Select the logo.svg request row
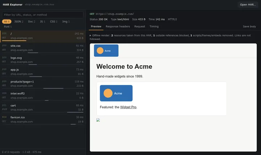 pyautogui.click(x=43, y=60)
